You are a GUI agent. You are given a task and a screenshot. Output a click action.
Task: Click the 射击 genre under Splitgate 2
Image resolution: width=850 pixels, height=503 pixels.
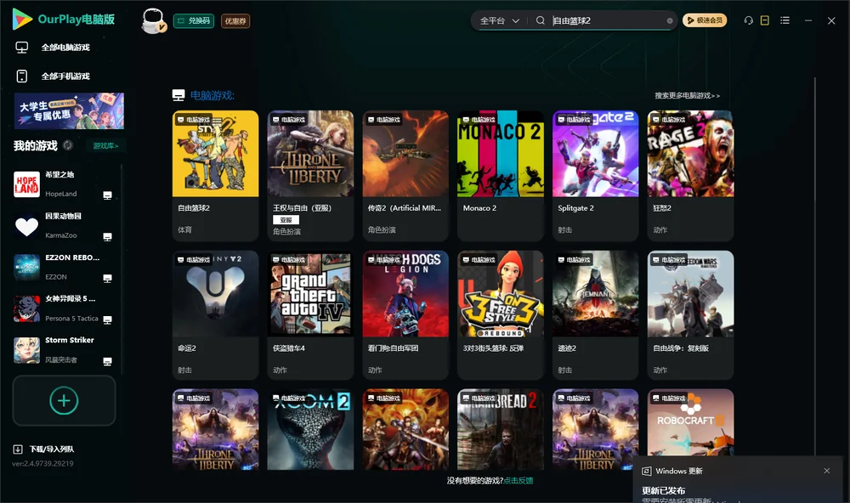point(565,229)
